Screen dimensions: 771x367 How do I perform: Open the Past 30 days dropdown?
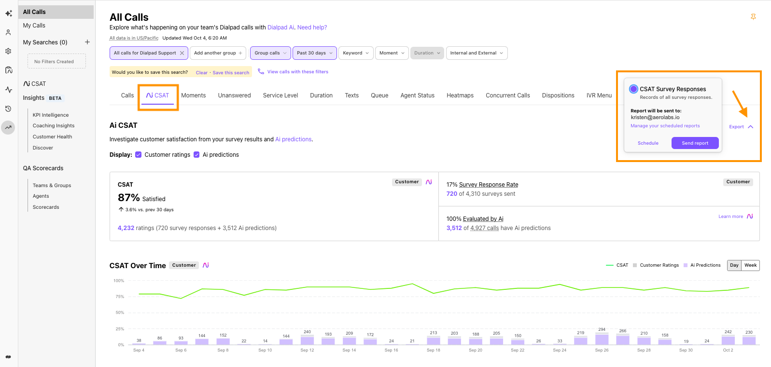315,53
